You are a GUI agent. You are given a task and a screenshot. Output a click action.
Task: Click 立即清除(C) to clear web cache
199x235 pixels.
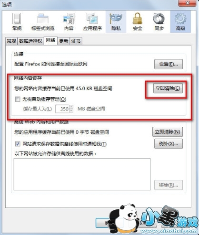[168, 88]
